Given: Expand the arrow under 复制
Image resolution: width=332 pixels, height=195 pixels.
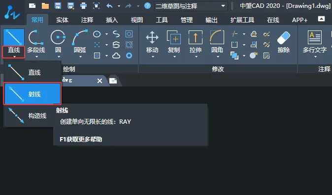Looking at the screenshot, I should coord(174,57).
